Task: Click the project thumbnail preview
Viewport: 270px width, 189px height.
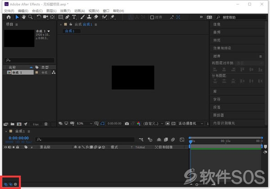Action: 19,38
